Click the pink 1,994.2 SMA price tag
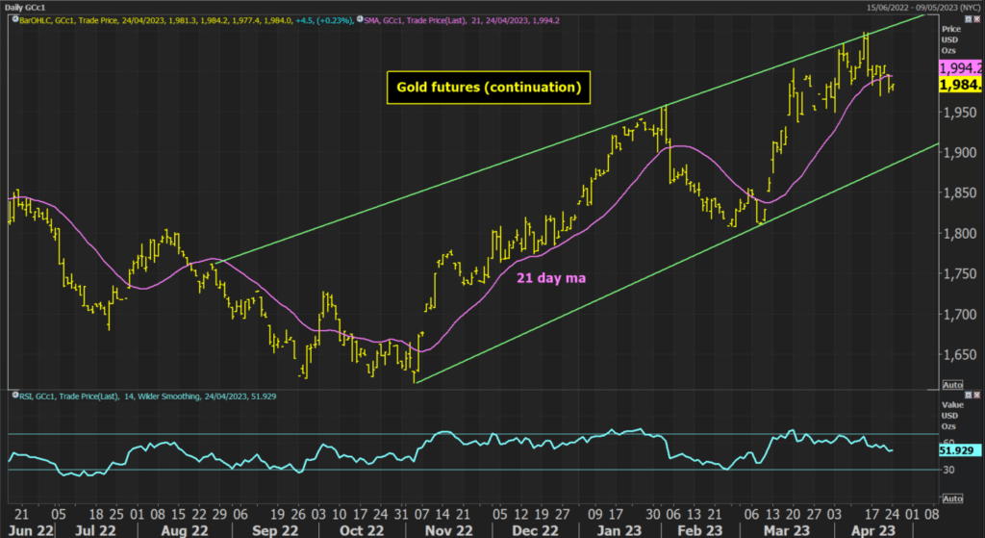Screen dimensions: 985x538 (x=959, y=67)
